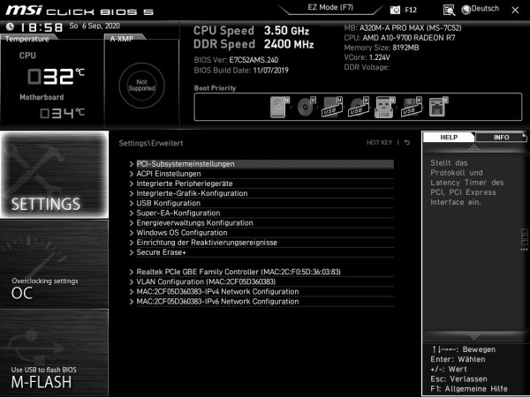Switch to EZ Mode (F7)

[330, 7]
